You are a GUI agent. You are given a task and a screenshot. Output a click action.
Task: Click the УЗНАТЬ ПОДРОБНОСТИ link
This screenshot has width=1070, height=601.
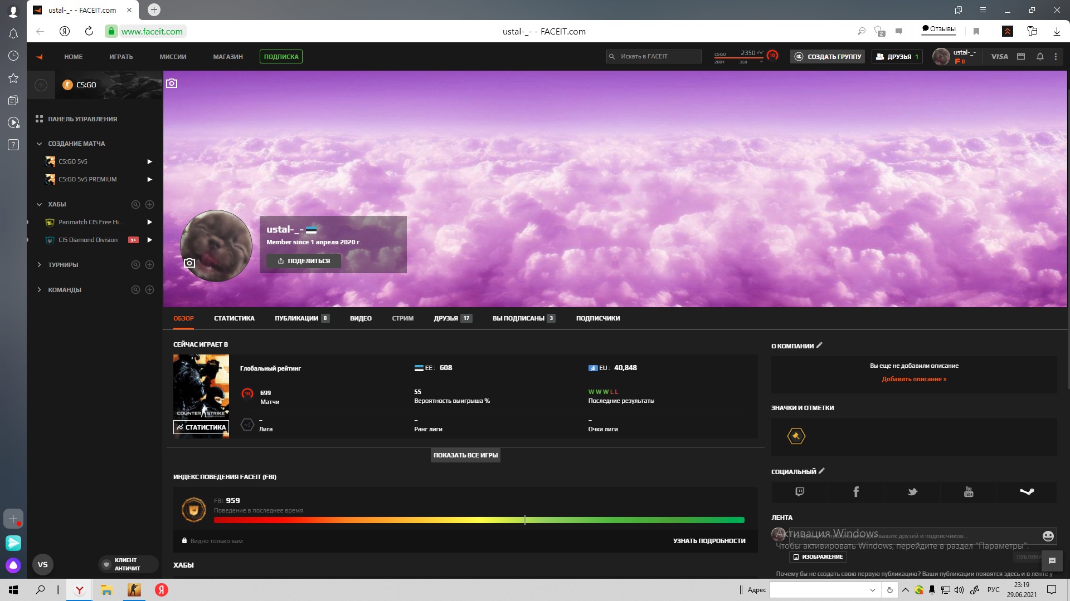pos(709,541)
